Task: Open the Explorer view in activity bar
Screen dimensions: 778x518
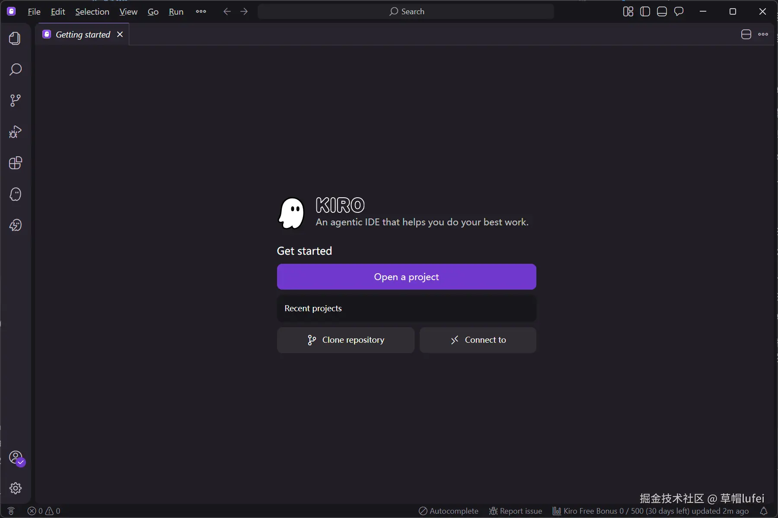Action: click(x=15, y=38)
